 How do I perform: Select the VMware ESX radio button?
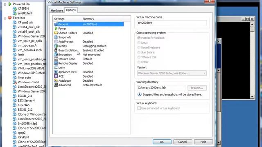pyautogui.click(x=139, y=57)
